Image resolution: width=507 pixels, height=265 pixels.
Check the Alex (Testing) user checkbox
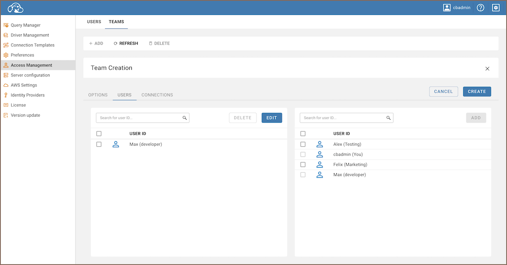tap(303, 145)
